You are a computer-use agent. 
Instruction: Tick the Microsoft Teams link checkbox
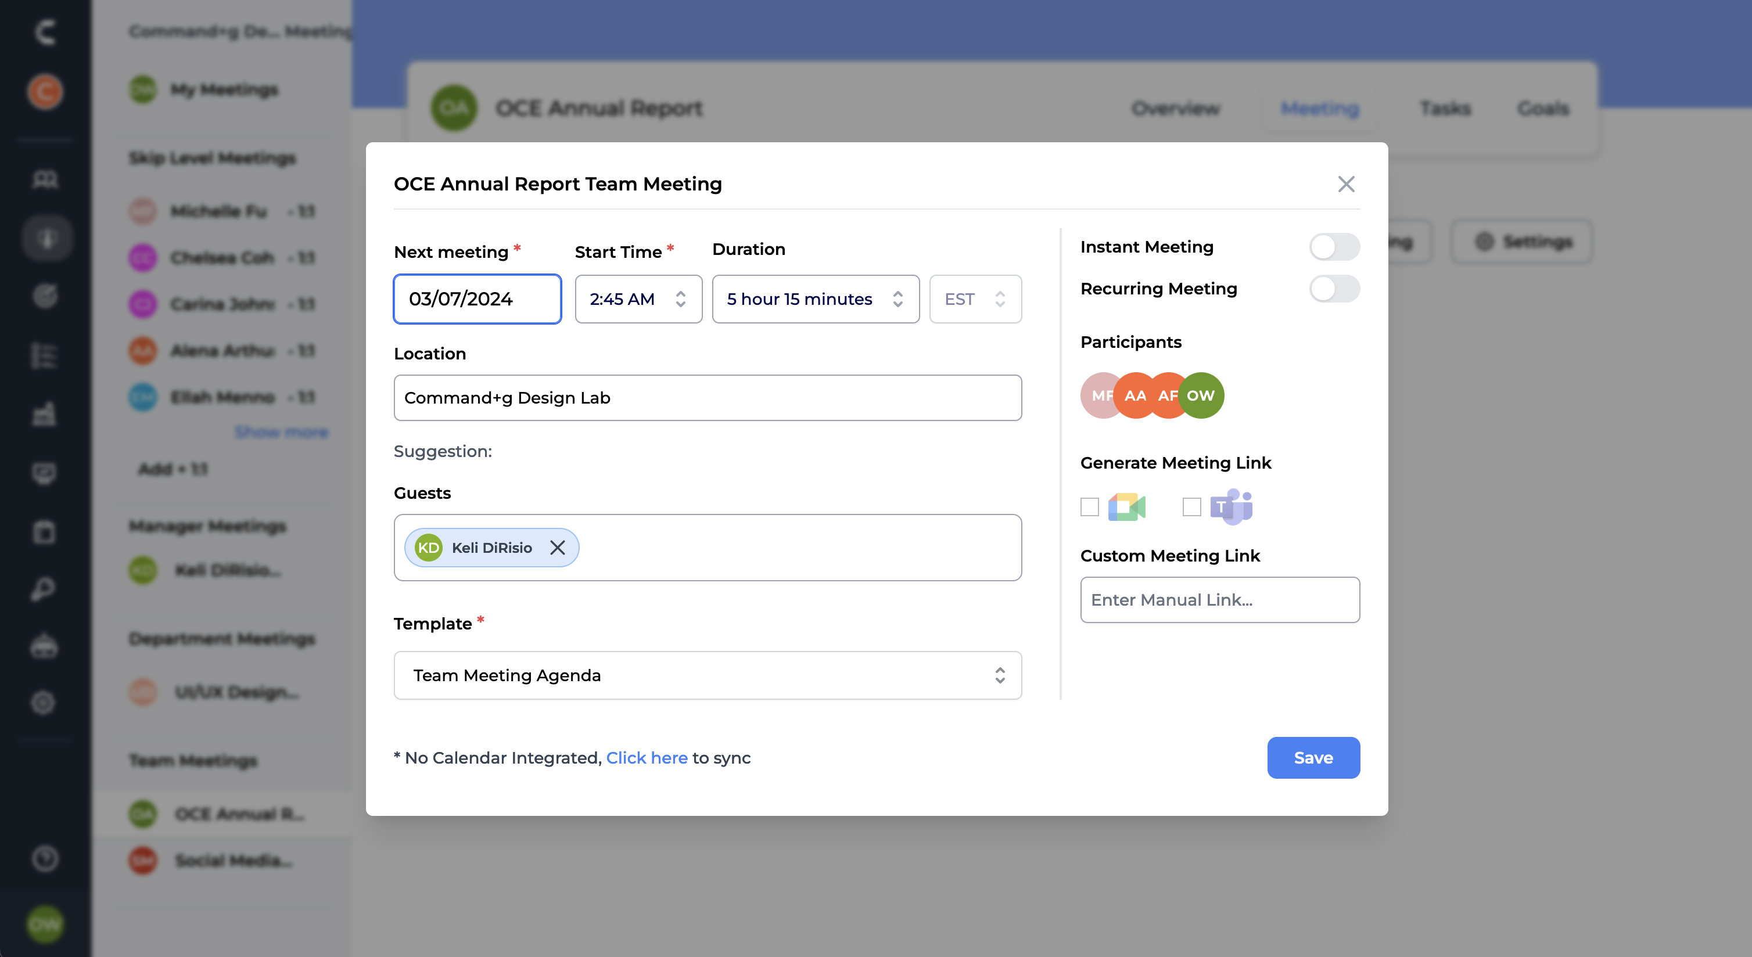[1191, 506]
